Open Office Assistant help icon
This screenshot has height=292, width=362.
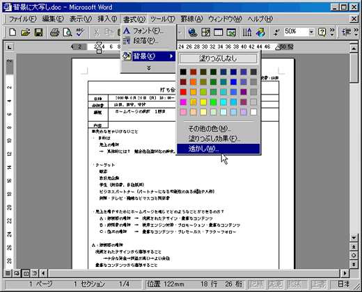point(322,32)
